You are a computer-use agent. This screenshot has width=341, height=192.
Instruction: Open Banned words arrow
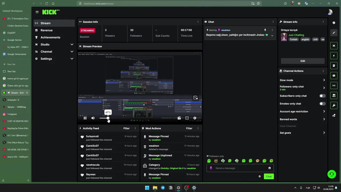[x=324, y=119]
